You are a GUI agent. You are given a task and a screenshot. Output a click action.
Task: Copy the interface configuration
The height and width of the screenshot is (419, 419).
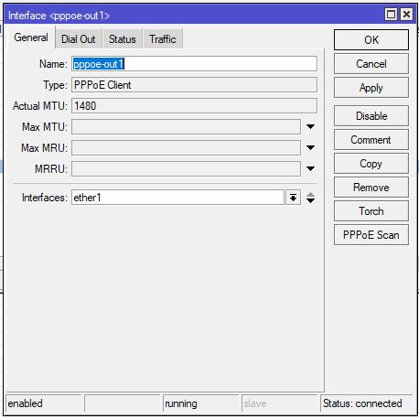tap(371, 164)
